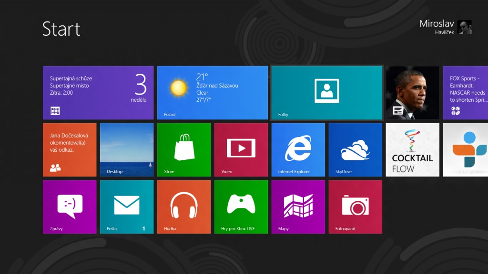This screenshot has height=274, width=488.
Task: Open Jana Dočekalová comment notification tile
Action: (x=70, y=150)
